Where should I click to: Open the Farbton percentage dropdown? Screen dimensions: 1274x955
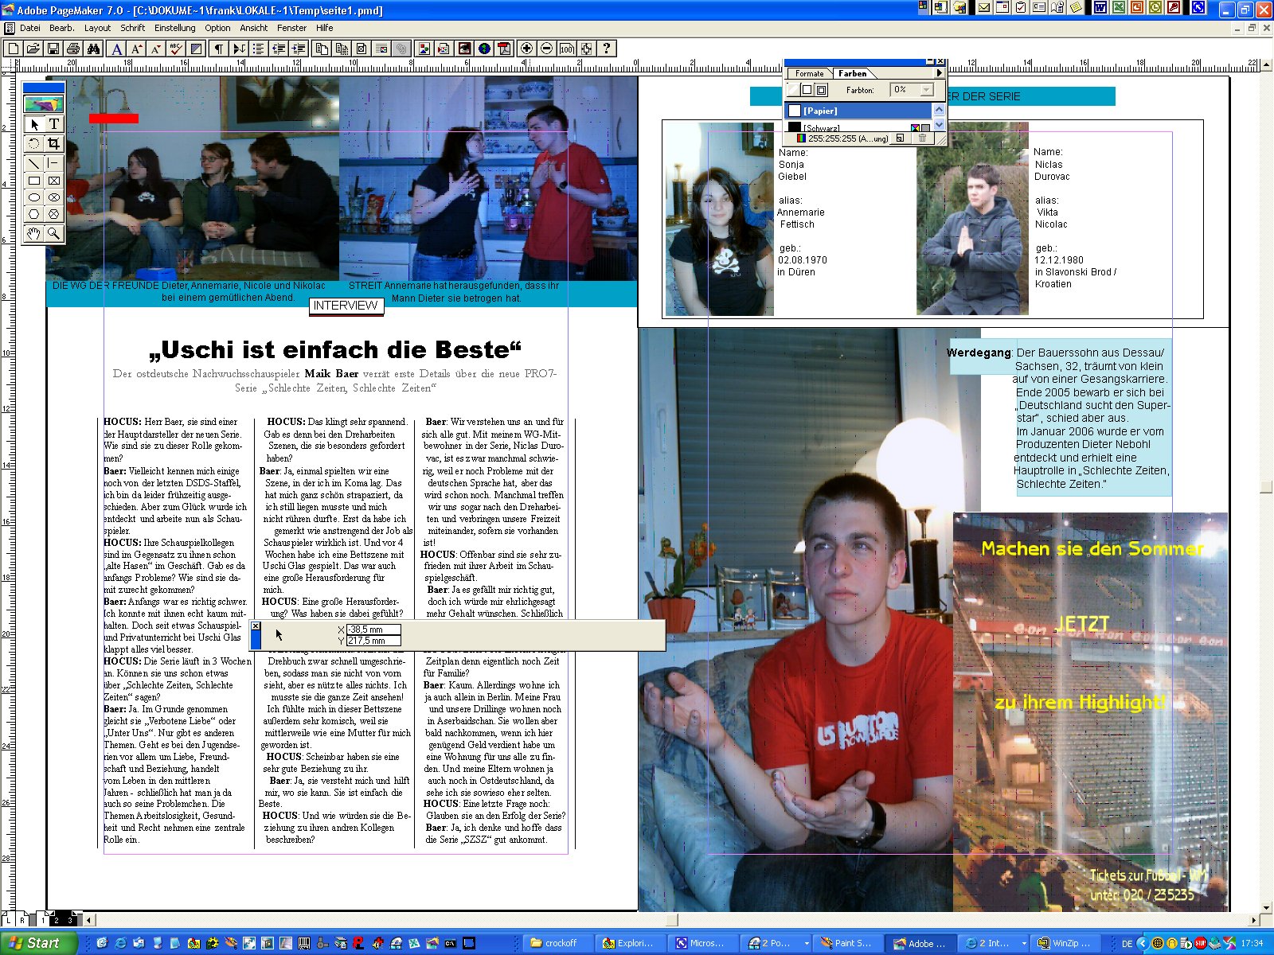(x=927, y=90)
